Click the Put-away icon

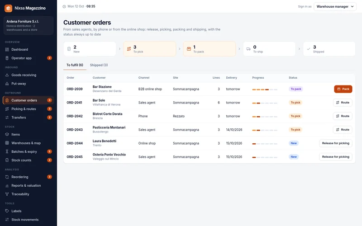tap(7, 84)
